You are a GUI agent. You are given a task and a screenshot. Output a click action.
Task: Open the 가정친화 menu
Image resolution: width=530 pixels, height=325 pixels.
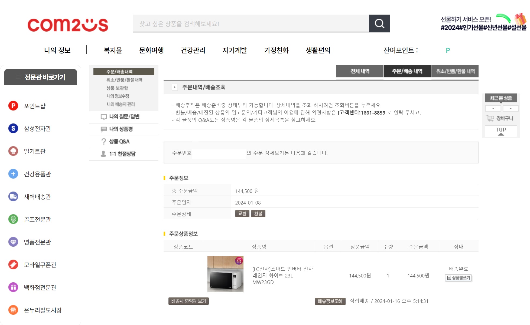277,50
